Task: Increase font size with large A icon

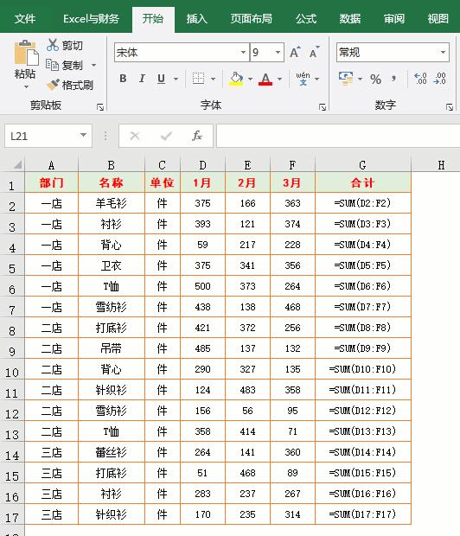Action: (x=295, y=52)
